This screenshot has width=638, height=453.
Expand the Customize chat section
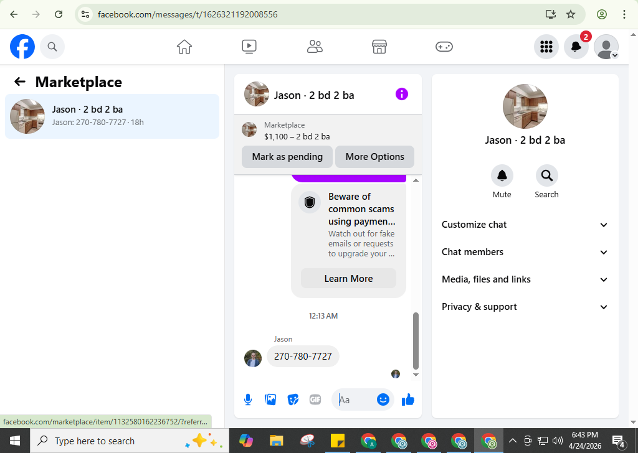525,225
